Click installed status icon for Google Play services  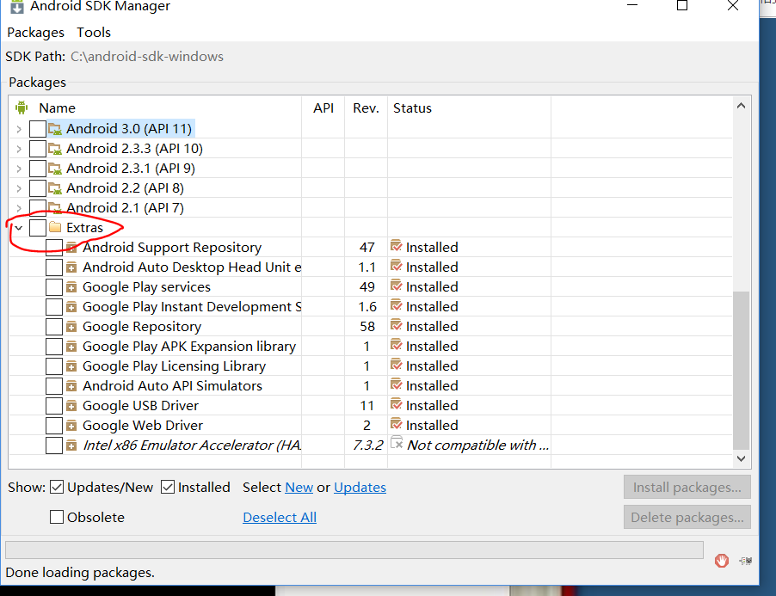[396, 286]
